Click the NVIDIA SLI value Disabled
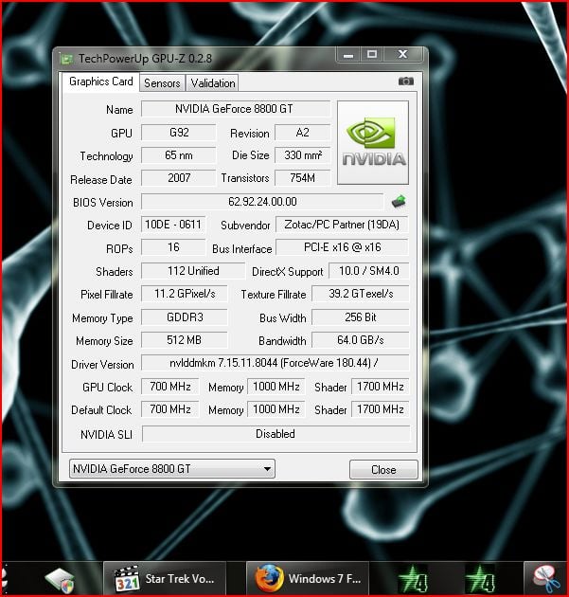Viewport: 569px width, 597px height. click(276, 434)
